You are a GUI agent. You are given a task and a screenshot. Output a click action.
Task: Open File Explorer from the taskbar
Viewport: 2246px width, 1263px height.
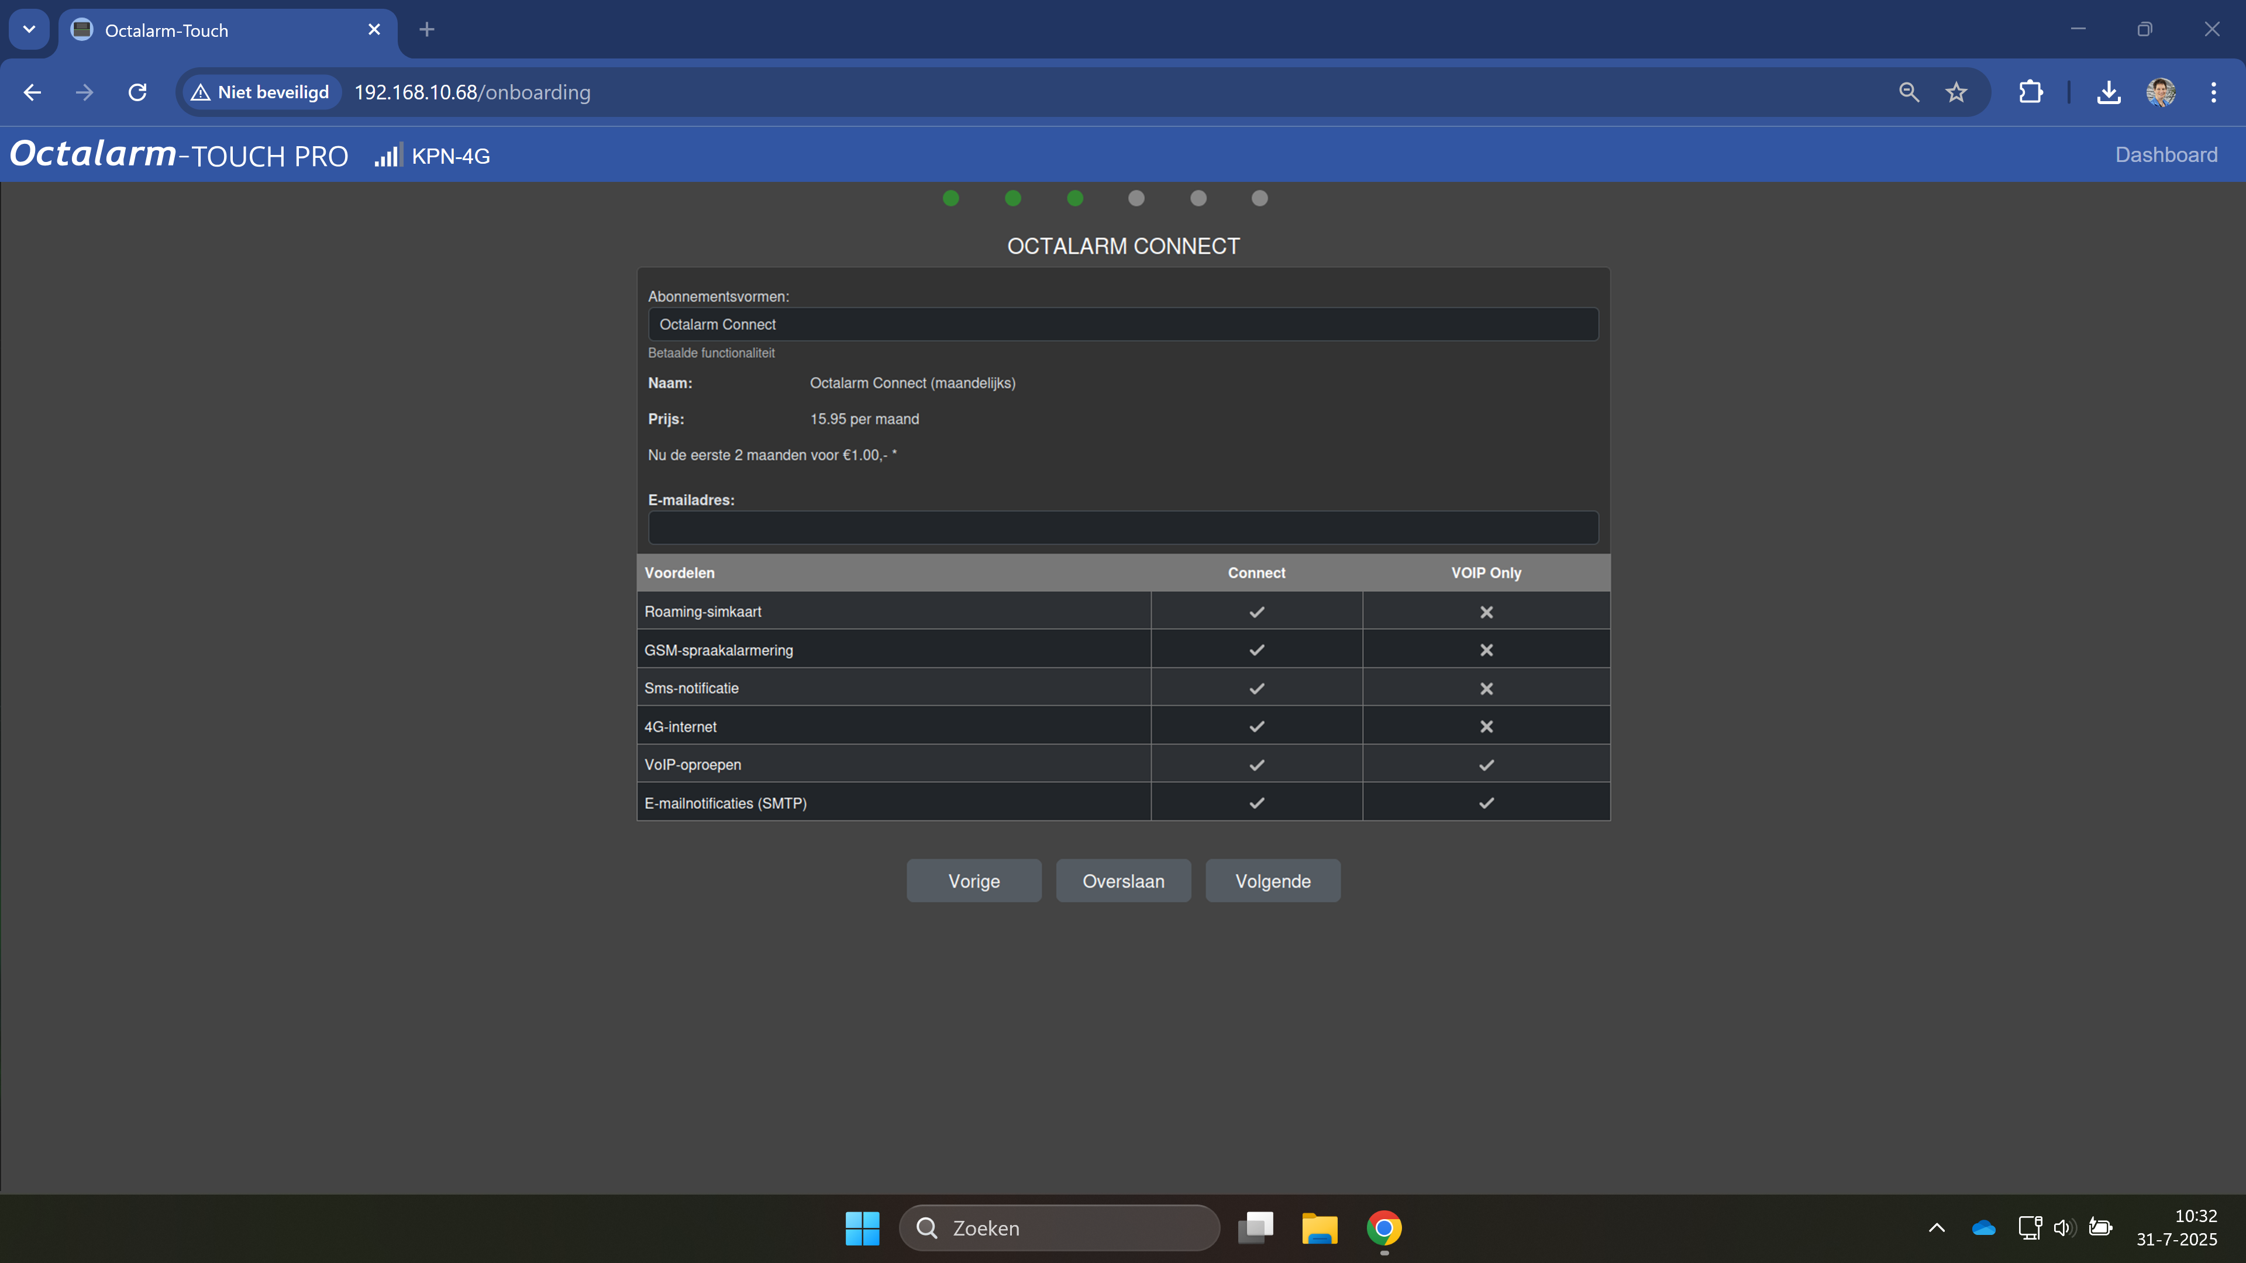click(1319, 1228)
